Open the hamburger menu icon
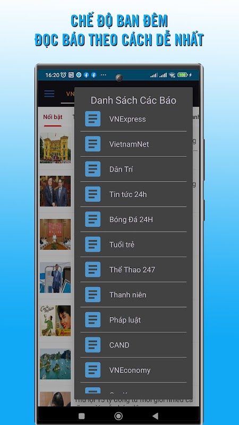 pos(49,94)
